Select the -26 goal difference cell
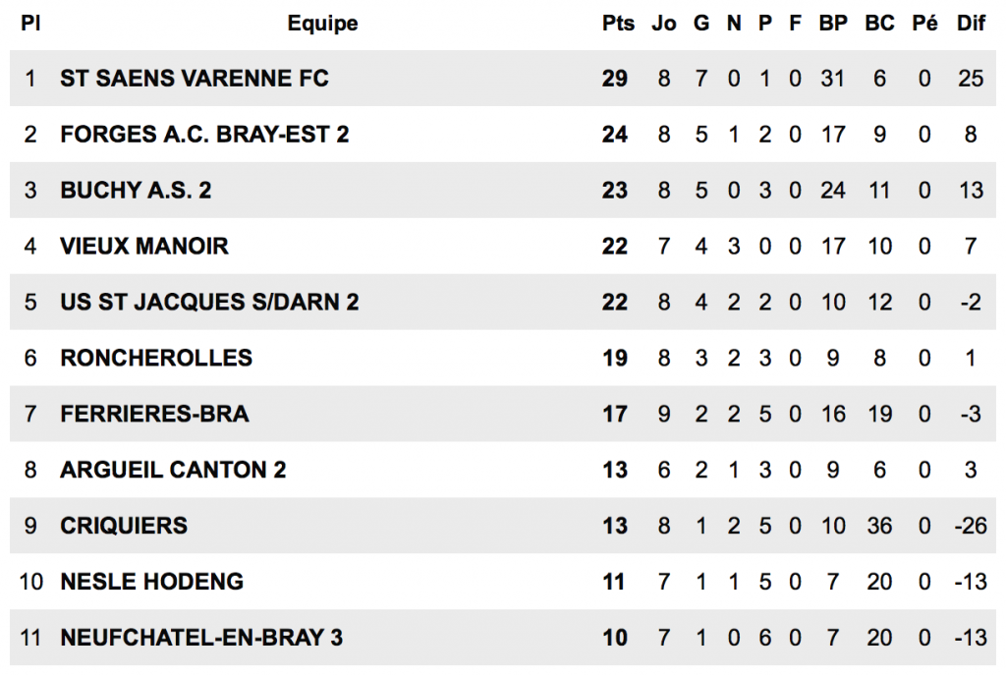 point(971,526)
